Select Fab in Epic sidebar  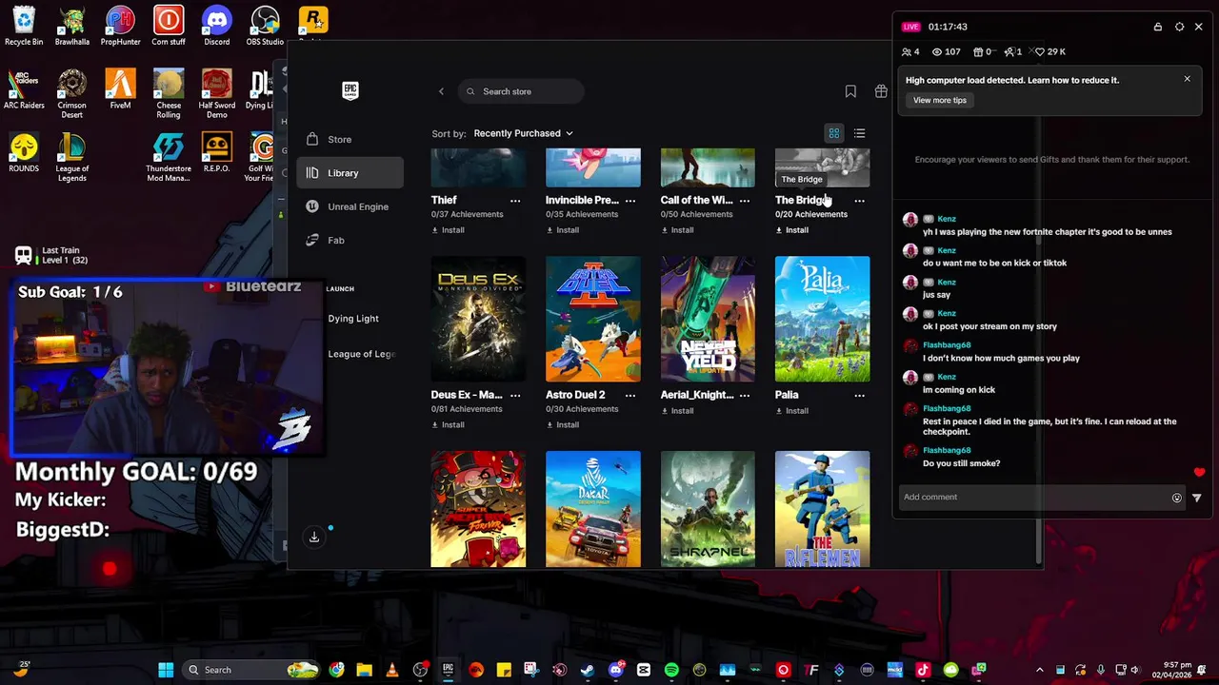350,240
